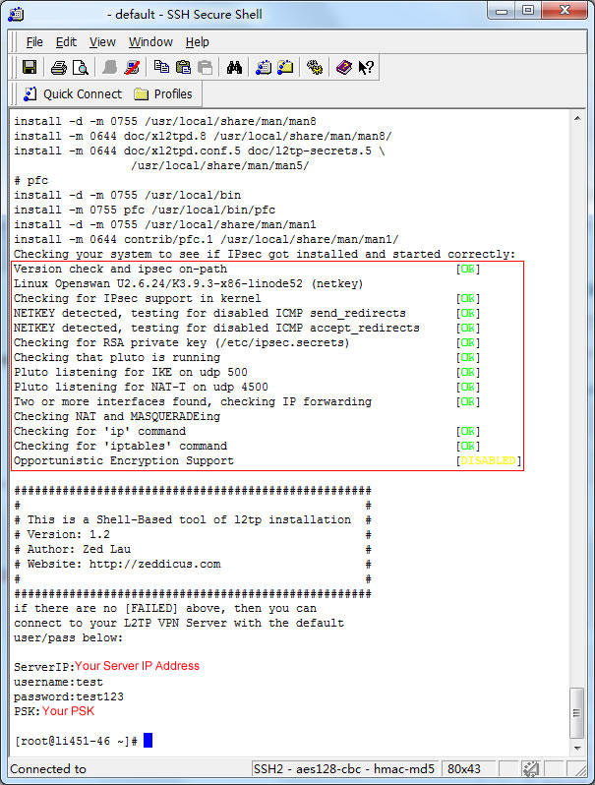Click the '# pfc' line in terminal
The height and width of the screenshot is (785, 595).
(x=31, y=180)
